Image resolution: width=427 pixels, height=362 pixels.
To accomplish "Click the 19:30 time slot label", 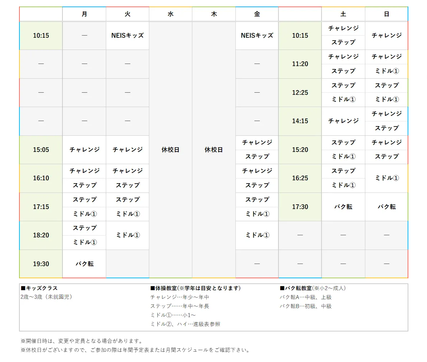I will (x=41, y=264).
